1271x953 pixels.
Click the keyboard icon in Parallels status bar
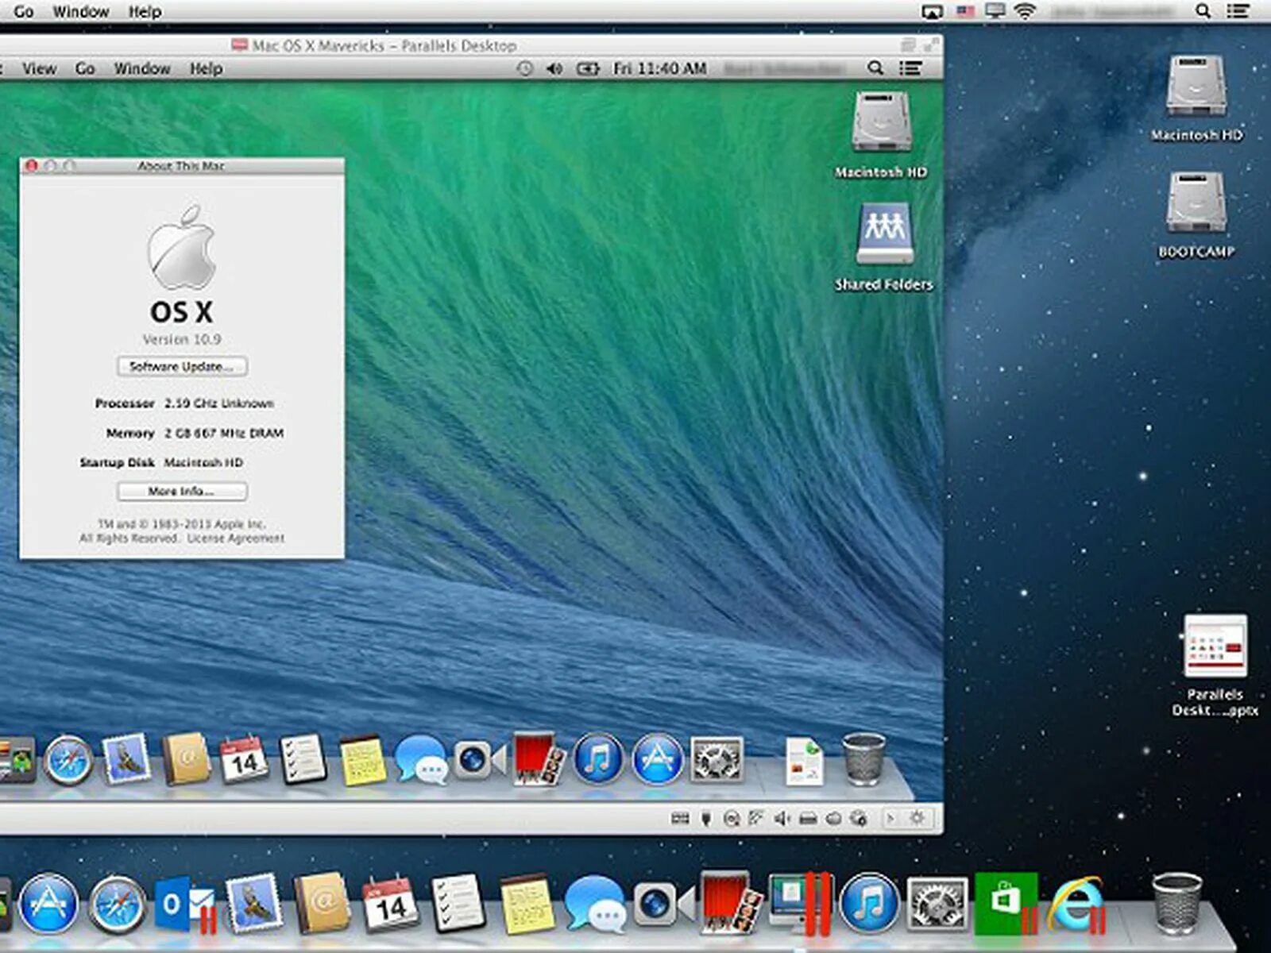click(x=681, y=818)
